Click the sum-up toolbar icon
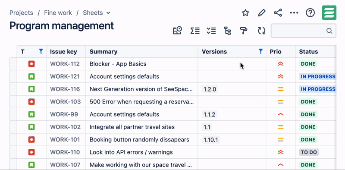Image resolution: width=345 pixels, height=170 pixels. [x=195, y=31]
